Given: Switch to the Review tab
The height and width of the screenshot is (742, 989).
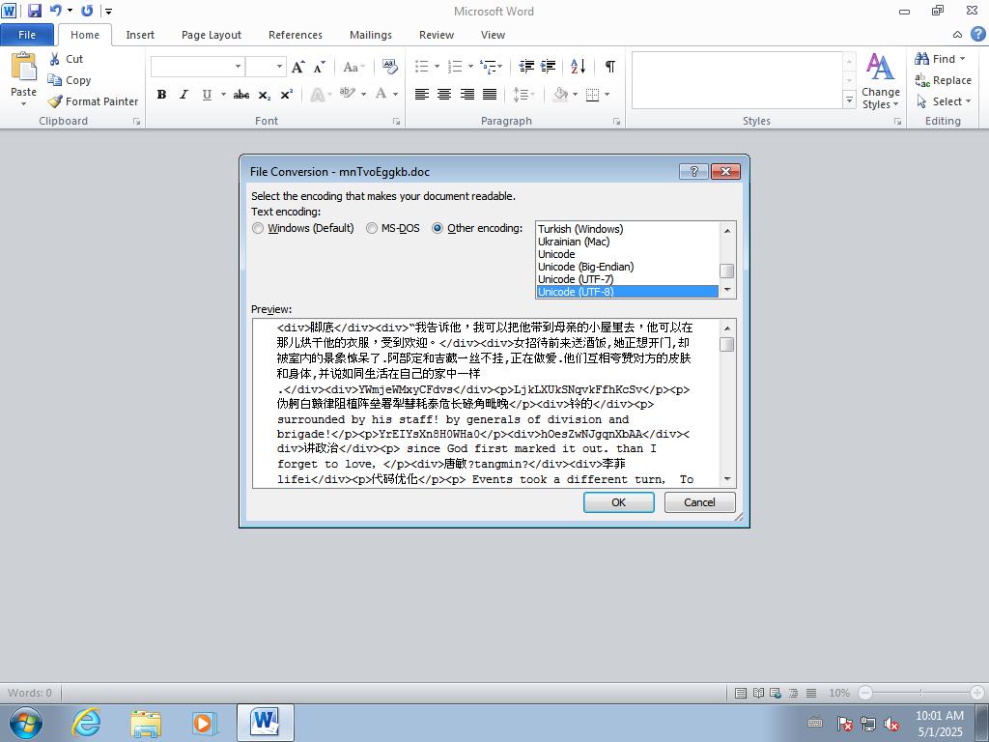Looking at the screenshot, I should click(437, 35).
